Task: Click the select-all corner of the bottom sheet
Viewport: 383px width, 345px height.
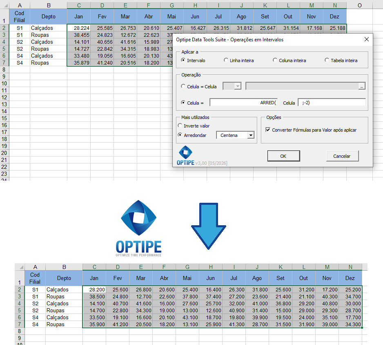Action: [20, 267]
